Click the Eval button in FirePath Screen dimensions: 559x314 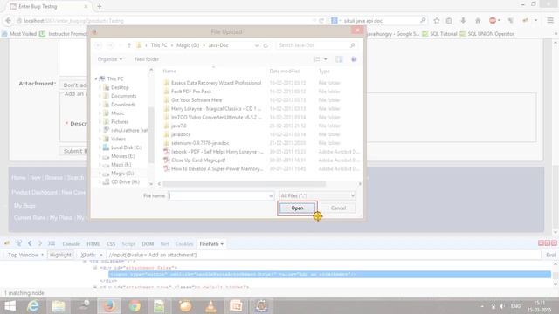550,255
